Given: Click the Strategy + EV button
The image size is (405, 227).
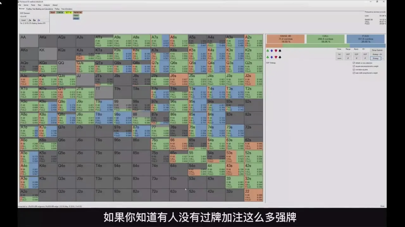Looking at the screenshot, I should click(377, 54).
